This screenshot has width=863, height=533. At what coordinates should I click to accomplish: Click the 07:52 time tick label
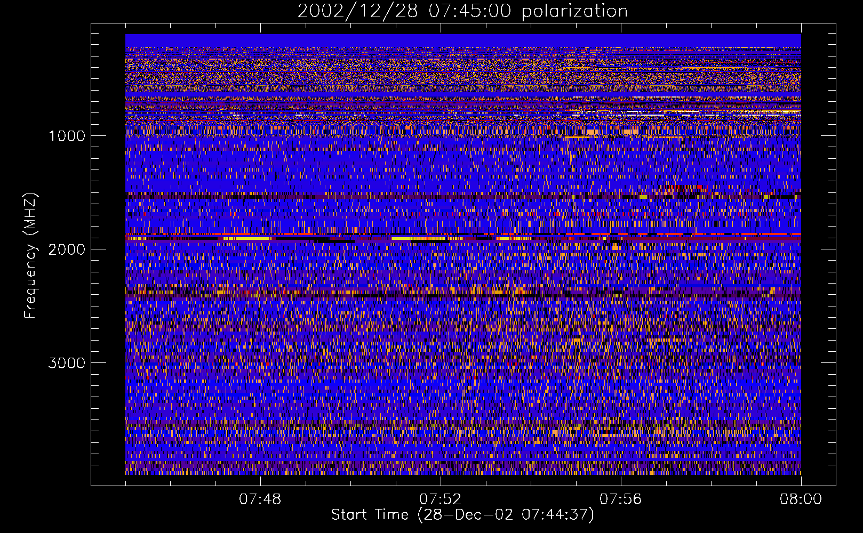point(441,499)
